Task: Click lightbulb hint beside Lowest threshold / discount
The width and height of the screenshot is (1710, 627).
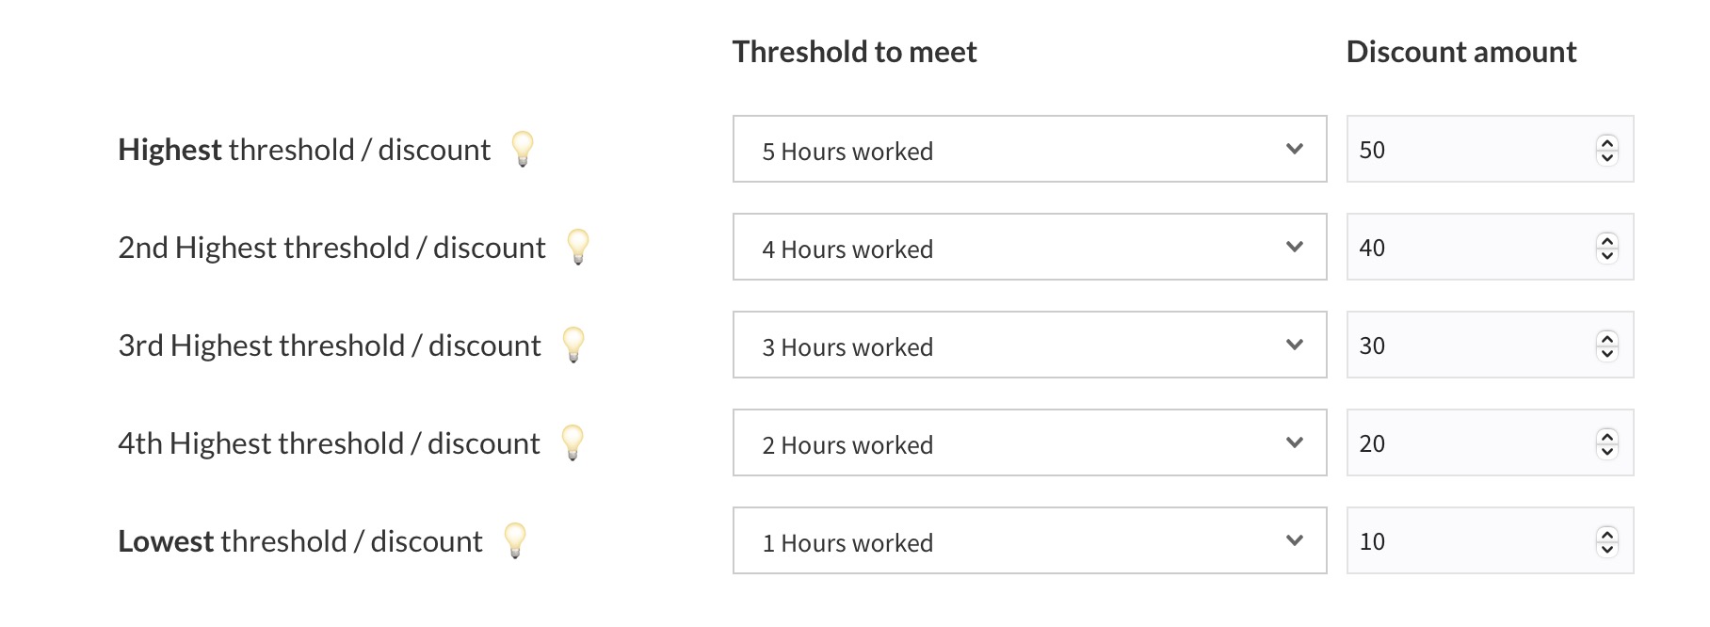Action: pos(515,540)
